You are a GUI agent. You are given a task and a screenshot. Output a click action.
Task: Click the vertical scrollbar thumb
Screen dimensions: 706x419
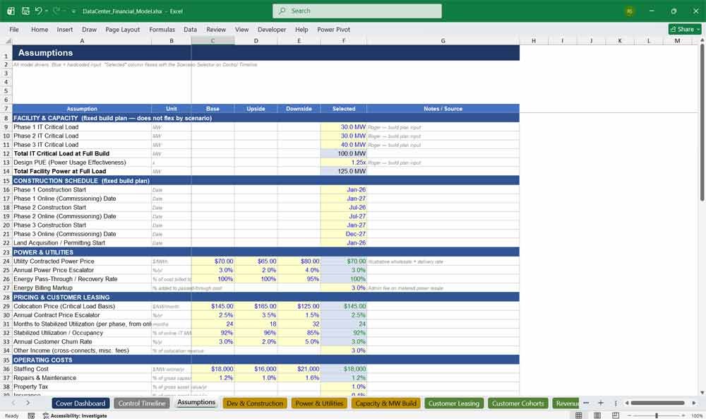(702, 122)
